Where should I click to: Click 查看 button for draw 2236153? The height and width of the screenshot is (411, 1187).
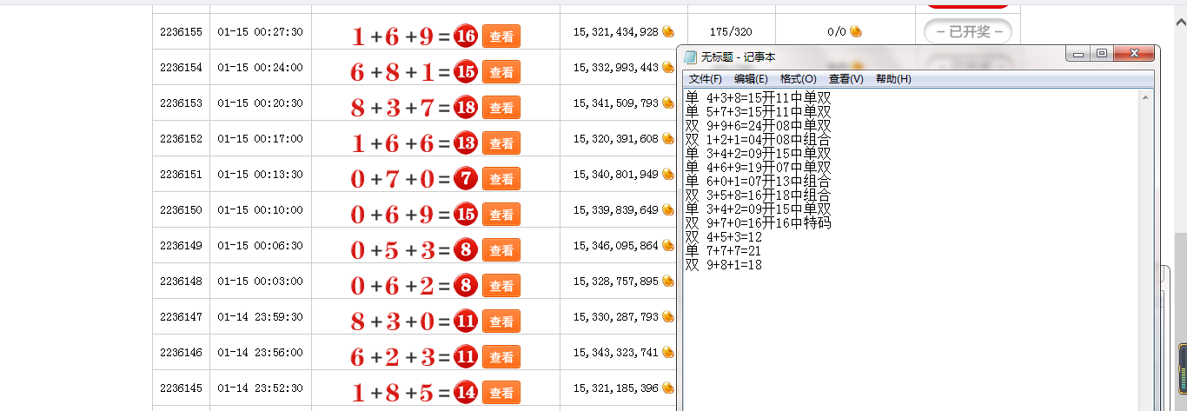pos(501,107)
